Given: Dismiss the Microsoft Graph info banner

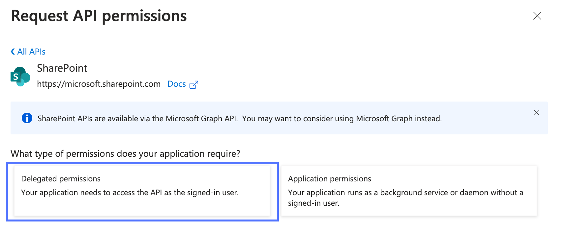Looking at the screenshot, I should pos(537,113).
